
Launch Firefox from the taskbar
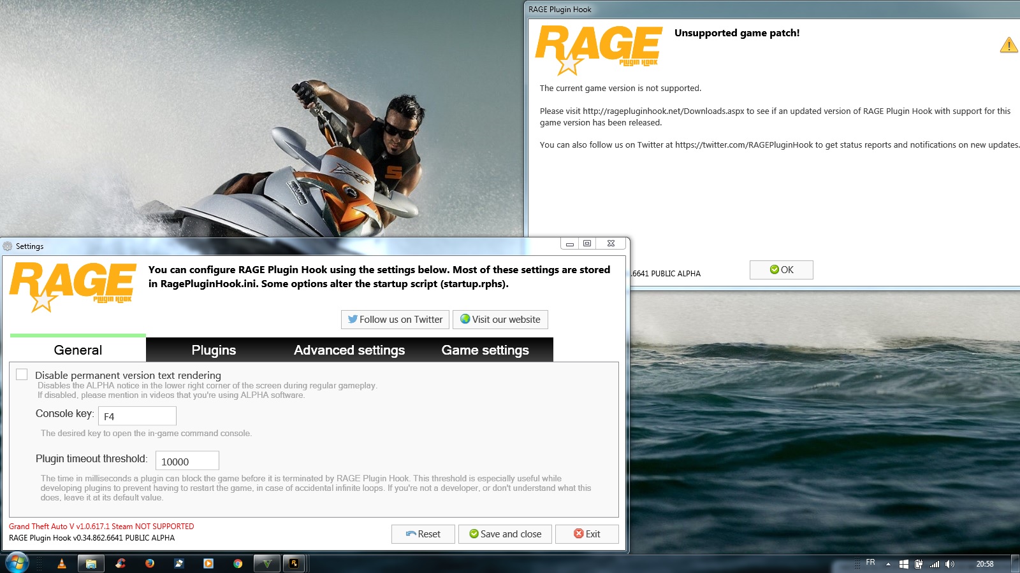pyautogui.click(x=150, y=563)
